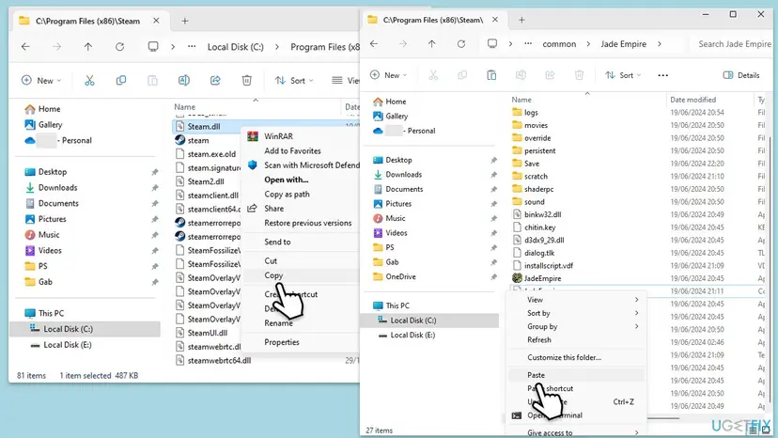
Task: Open New dropdown in left window
Action: tap(41, 80)
